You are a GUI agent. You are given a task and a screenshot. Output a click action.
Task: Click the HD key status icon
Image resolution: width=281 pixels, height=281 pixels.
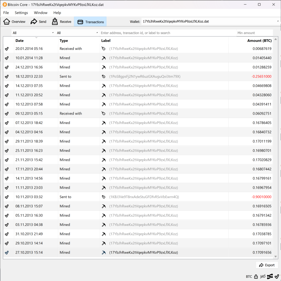tap(263, 276)
